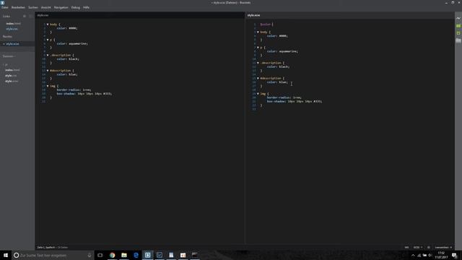Image resolution: width=462 pixels, height=260 pixels.
Task: Fold the .description rule in right pane
Action: click(x=258, y=63)
